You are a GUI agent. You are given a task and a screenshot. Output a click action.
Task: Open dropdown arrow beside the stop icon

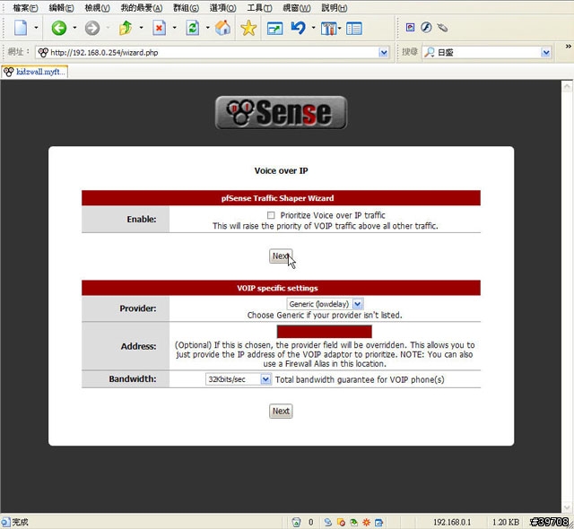click(174, 28)
